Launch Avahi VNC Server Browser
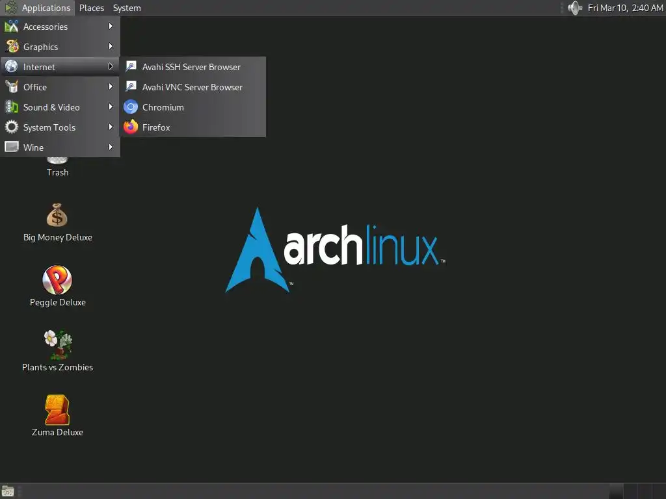The height and width of the screenshot is (499, 666). (x=193, y=87)
